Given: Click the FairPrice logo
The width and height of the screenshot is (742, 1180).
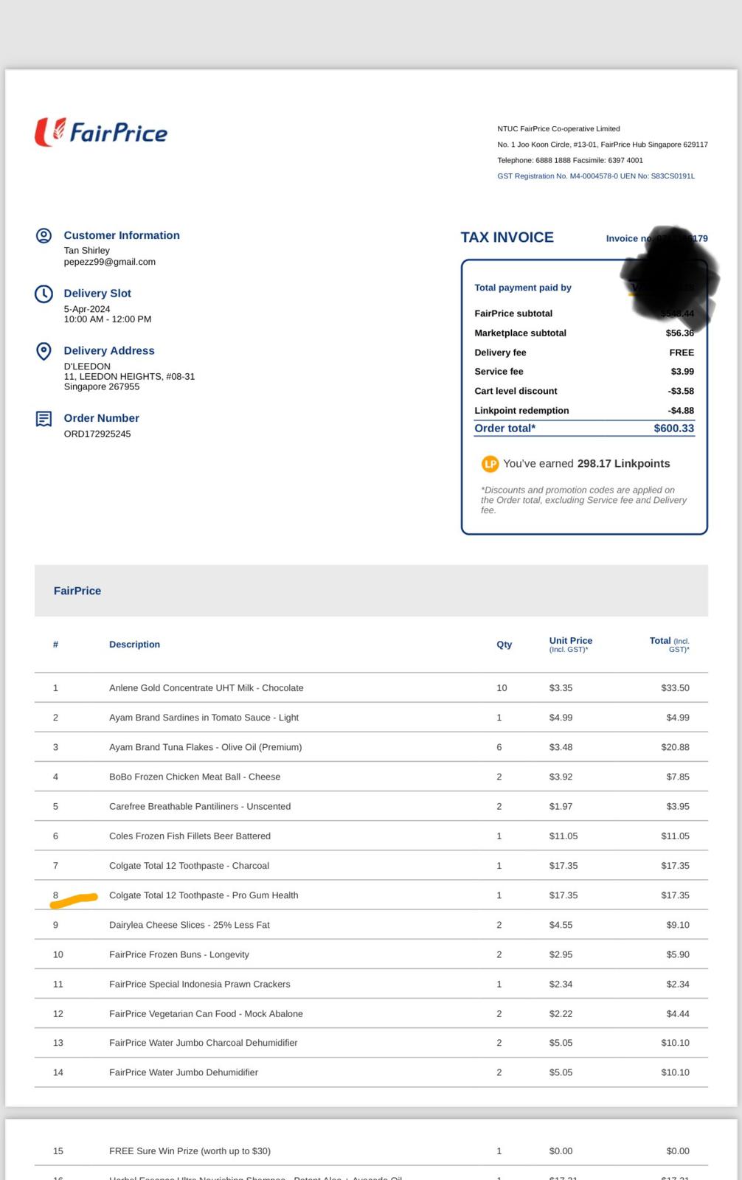Looking at the screenshot, I should pos(101,132).
